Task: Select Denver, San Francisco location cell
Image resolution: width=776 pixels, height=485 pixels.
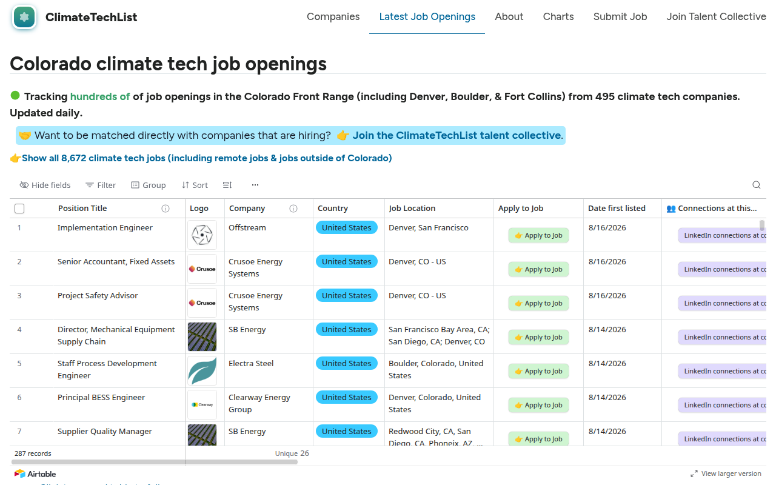Action: point(439,235)
